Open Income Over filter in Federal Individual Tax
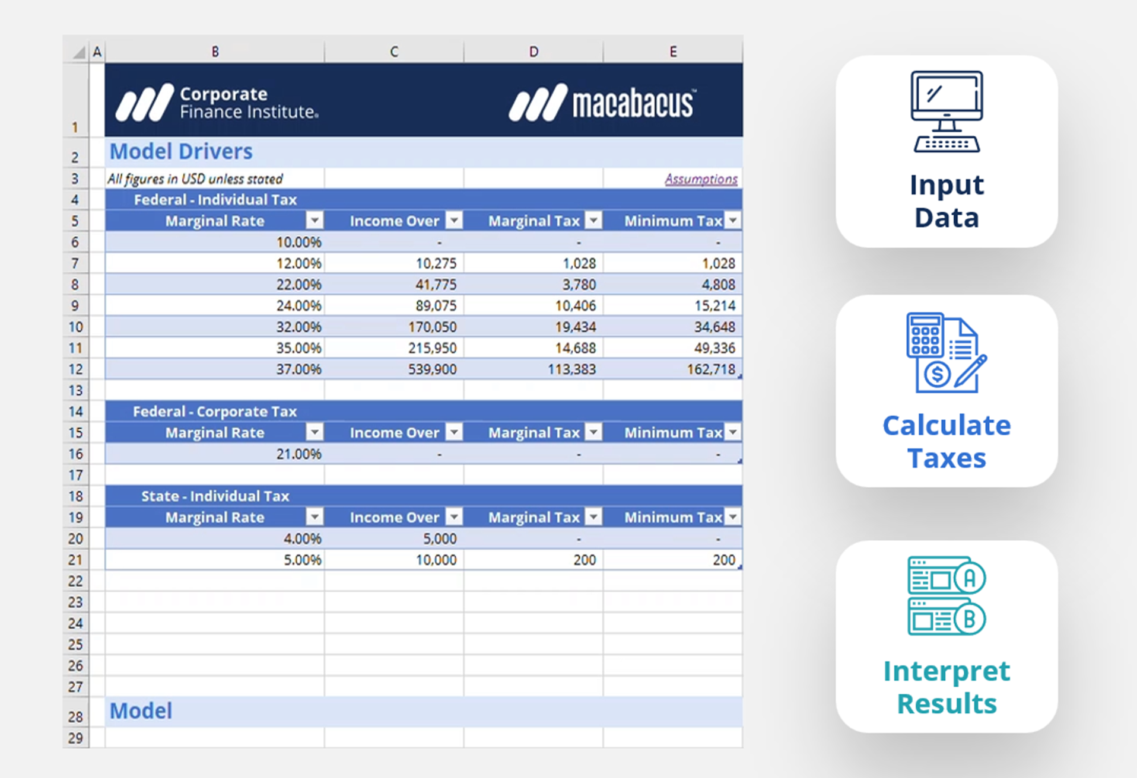 pos(455,220)
